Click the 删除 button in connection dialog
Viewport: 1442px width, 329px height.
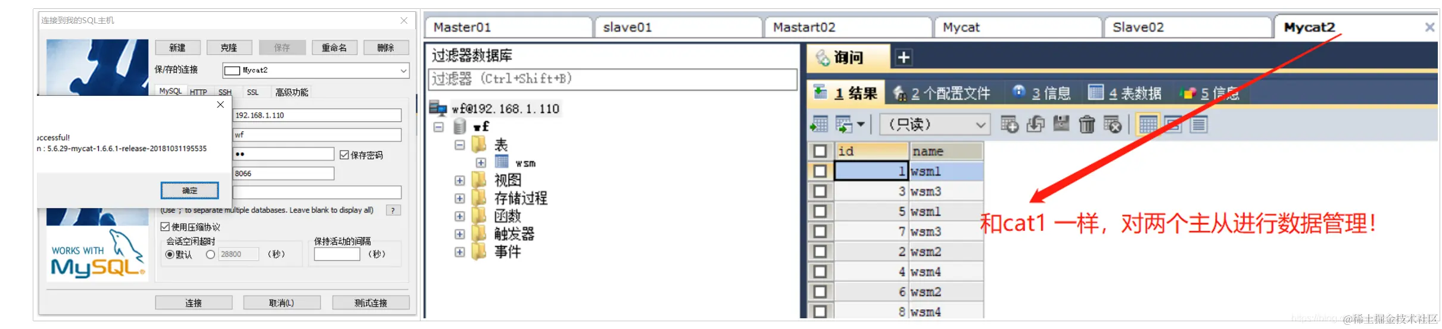pos(386,48)
